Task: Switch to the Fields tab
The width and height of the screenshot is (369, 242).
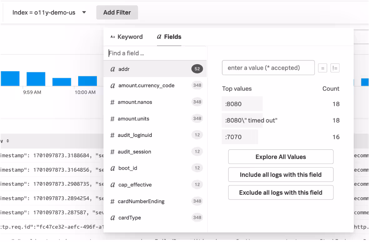Action: 169,37
